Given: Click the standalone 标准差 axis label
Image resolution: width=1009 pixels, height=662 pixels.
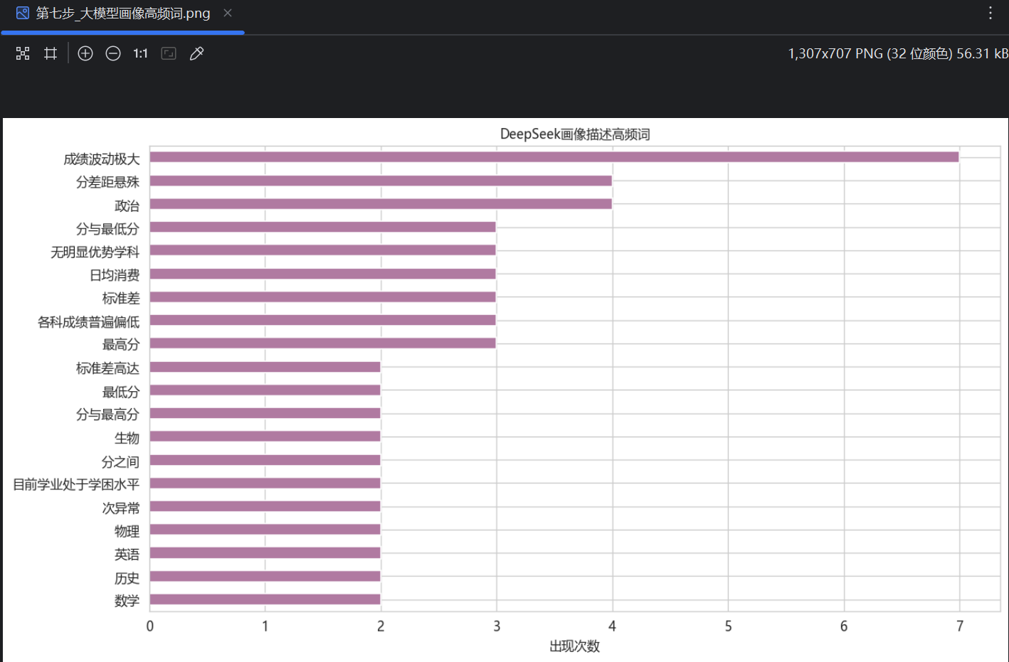Looking at the screenshot, I should (121, 299).
